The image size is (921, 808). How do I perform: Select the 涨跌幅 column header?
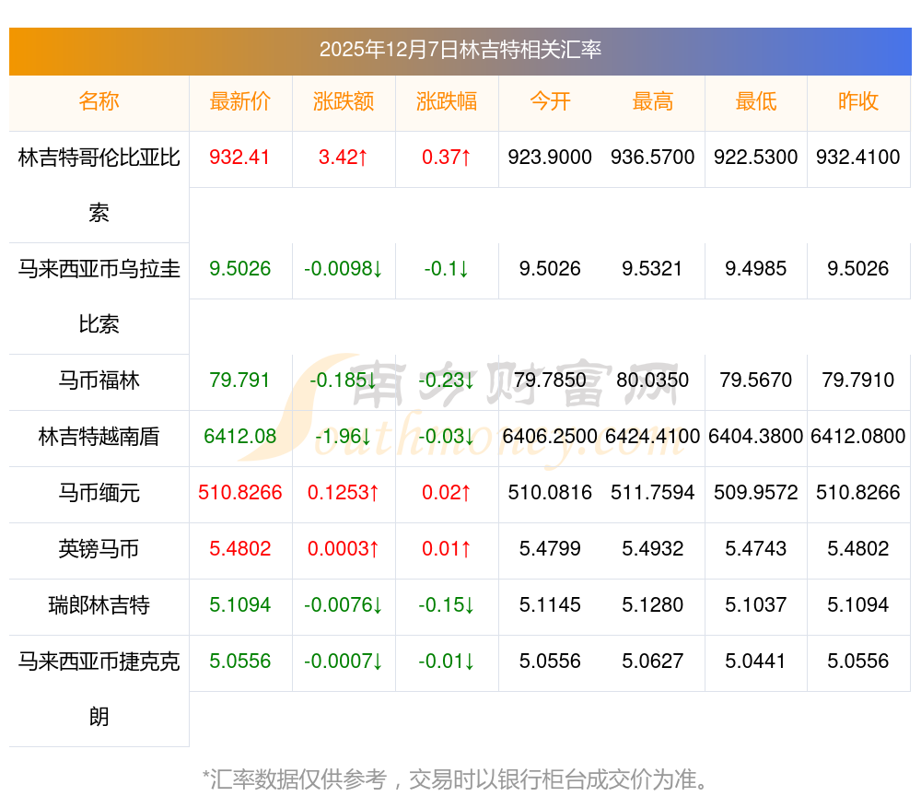[446, 102]
